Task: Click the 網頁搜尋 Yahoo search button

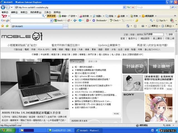Action: 51,16
